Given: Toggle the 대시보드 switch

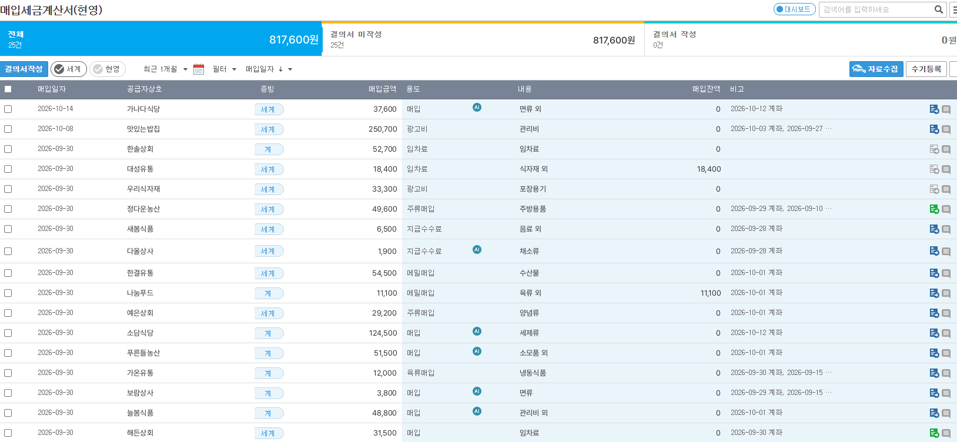Looking at the screenshot, I should 794,9.
